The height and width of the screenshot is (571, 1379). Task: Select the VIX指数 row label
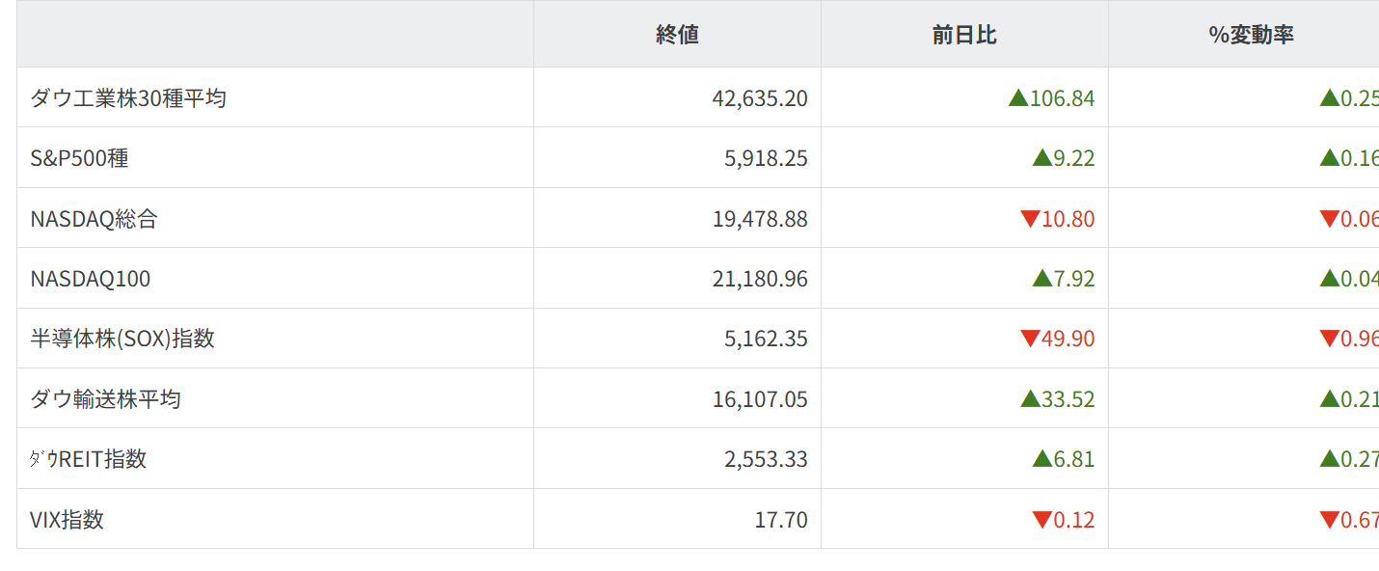67,520
